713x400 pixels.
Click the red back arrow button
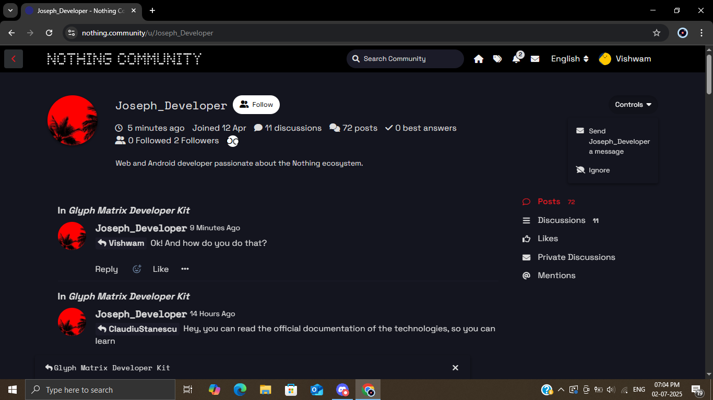(x=14, y=59)
